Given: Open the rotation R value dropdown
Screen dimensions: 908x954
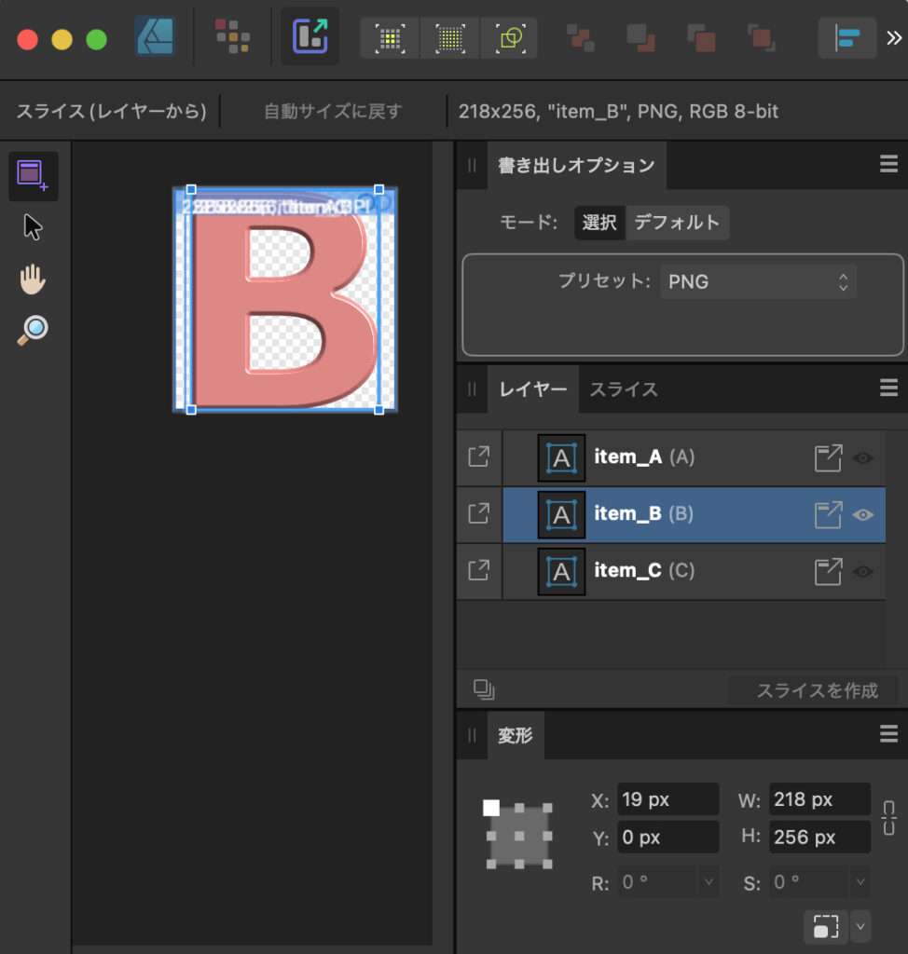Looking at the screenshot, I should tap(709, 881).
